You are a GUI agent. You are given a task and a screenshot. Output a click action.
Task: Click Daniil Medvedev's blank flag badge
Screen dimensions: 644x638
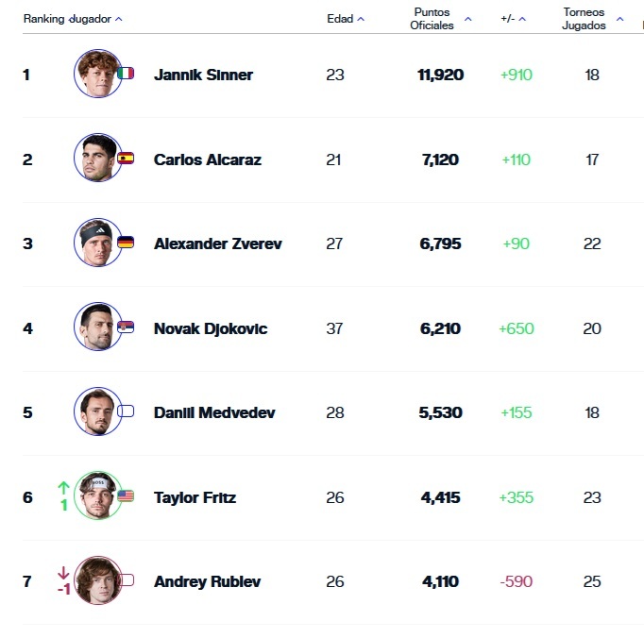(126, 411)
